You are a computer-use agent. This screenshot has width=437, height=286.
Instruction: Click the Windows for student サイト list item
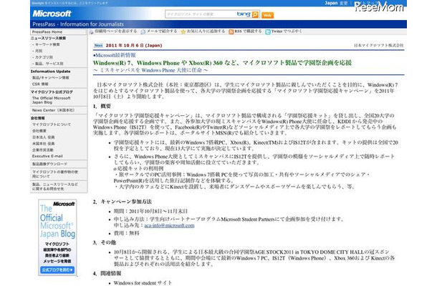(x=143, y=283)
